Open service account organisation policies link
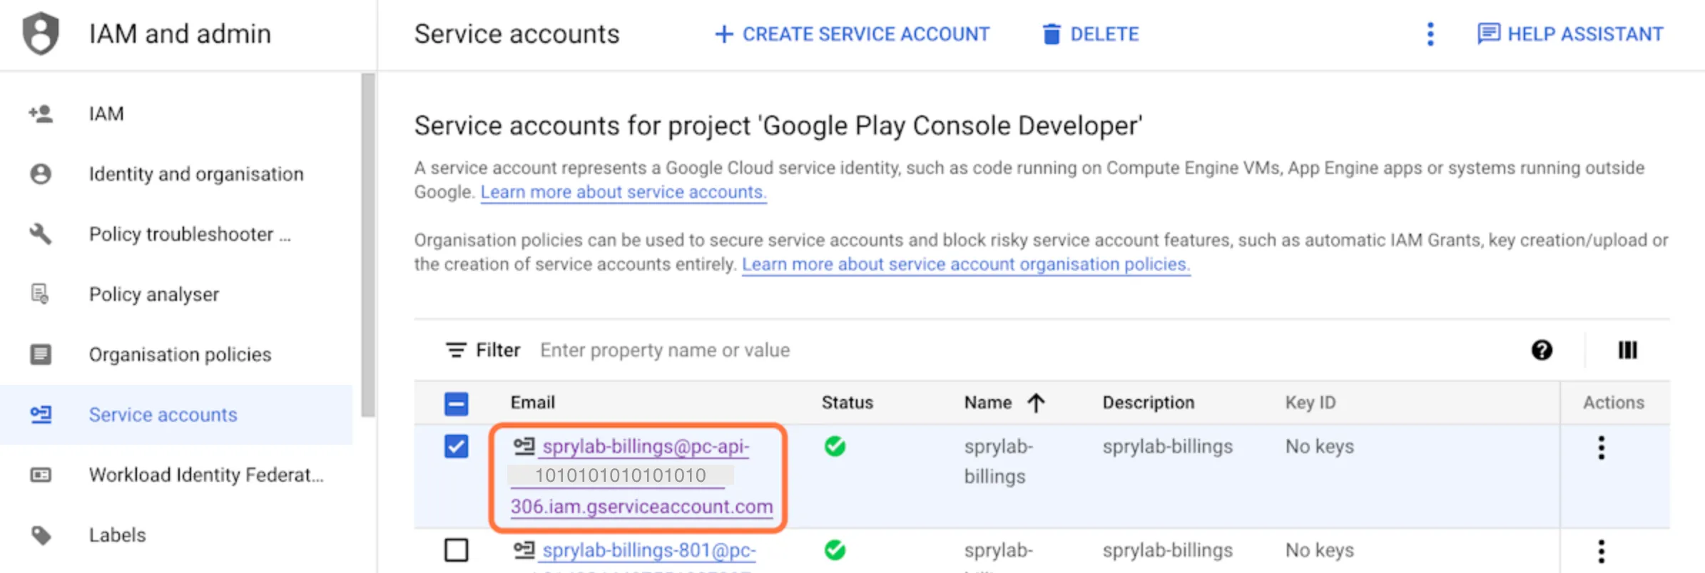Viewport: 1705px width, 573px height. [966, 264]
